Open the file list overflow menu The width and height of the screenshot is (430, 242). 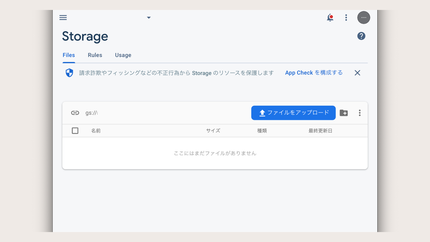tap(360, 113)
